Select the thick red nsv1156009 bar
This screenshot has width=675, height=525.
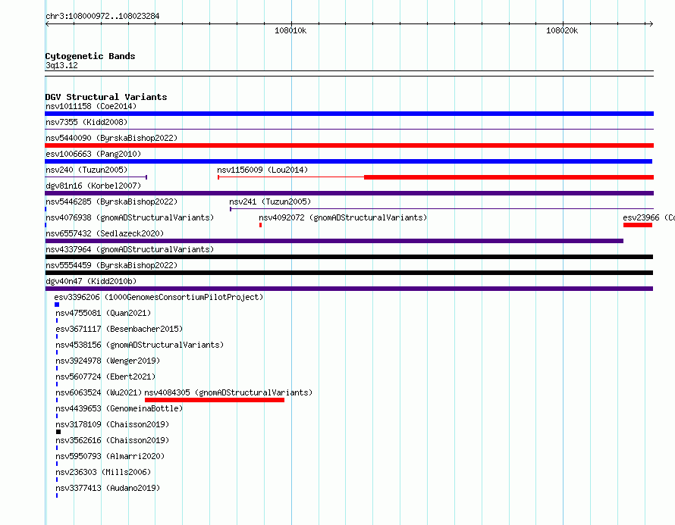tap(509, 177)
